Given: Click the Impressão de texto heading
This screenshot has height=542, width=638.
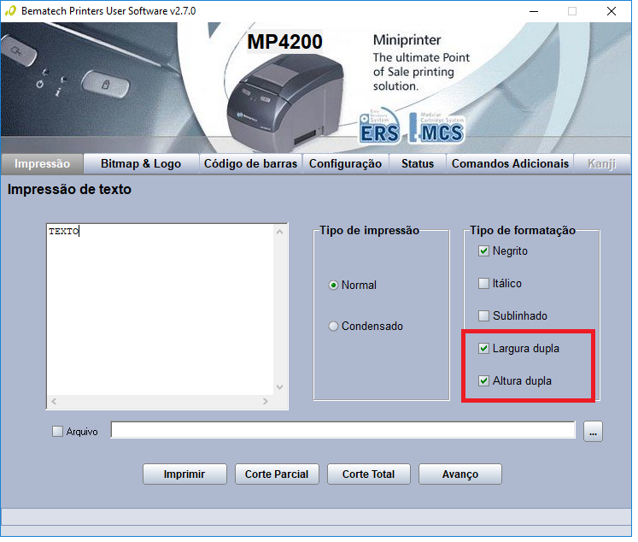Looking at the screenshot, I should pyautogui.click(x=70, y=191).
